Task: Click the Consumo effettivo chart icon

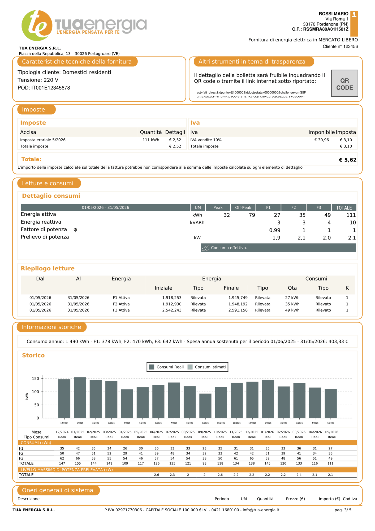Action: pyautogui.click(x=205, y=248)
